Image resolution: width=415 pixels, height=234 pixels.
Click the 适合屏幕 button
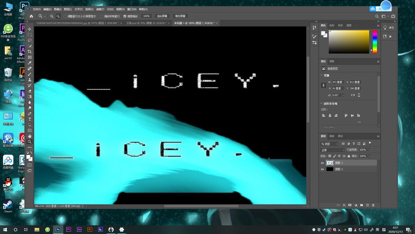click(x=162, y=16)
